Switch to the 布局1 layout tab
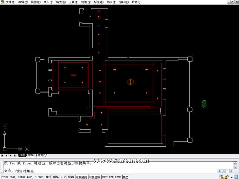239x179 pixels. (31, 155)
